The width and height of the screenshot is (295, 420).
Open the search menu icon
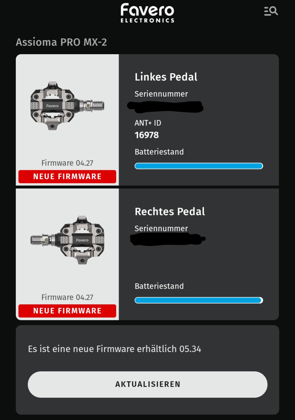point(271,11)
